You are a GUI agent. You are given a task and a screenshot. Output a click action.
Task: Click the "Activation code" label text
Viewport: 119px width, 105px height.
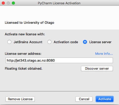pos(66,42)
